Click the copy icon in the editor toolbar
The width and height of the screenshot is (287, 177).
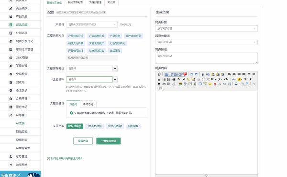click(208, 74)
